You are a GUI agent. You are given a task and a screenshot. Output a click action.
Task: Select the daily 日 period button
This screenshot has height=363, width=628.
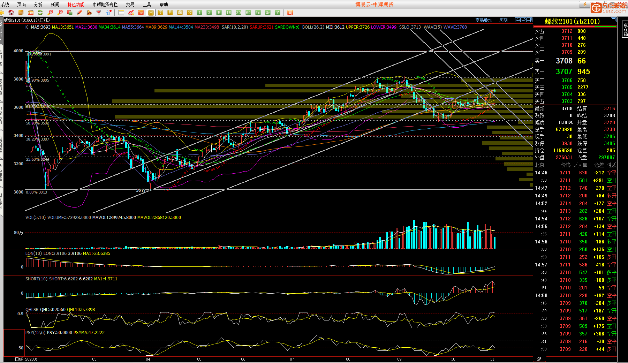(x=151, y=13)
